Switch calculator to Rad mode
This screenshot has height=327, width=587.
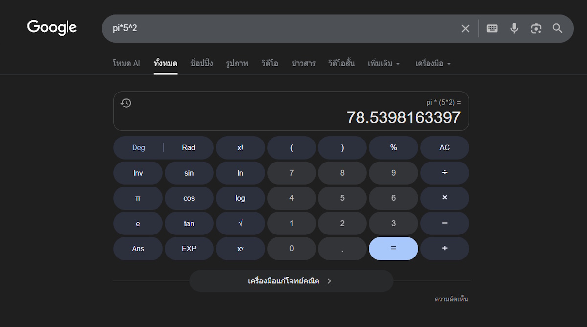(x=188, y=148)
